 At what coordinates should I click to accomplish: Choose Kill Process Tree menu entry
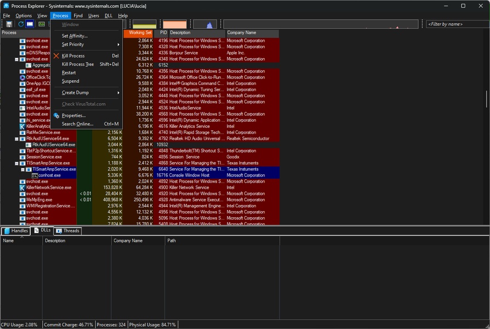(x=77, y=64)
